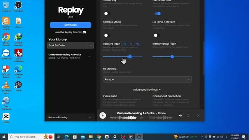Screen dimensions: 249x140
Task: Open Microsoft Edge desktop shortcut
Action: pos(18,72)
